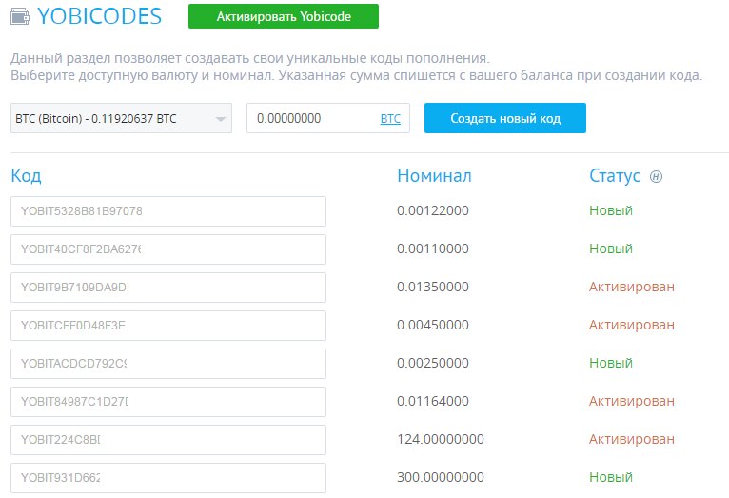Click the Статус column header
The image size is (729, 498).
pyautogui.click(x=615, y=176)
